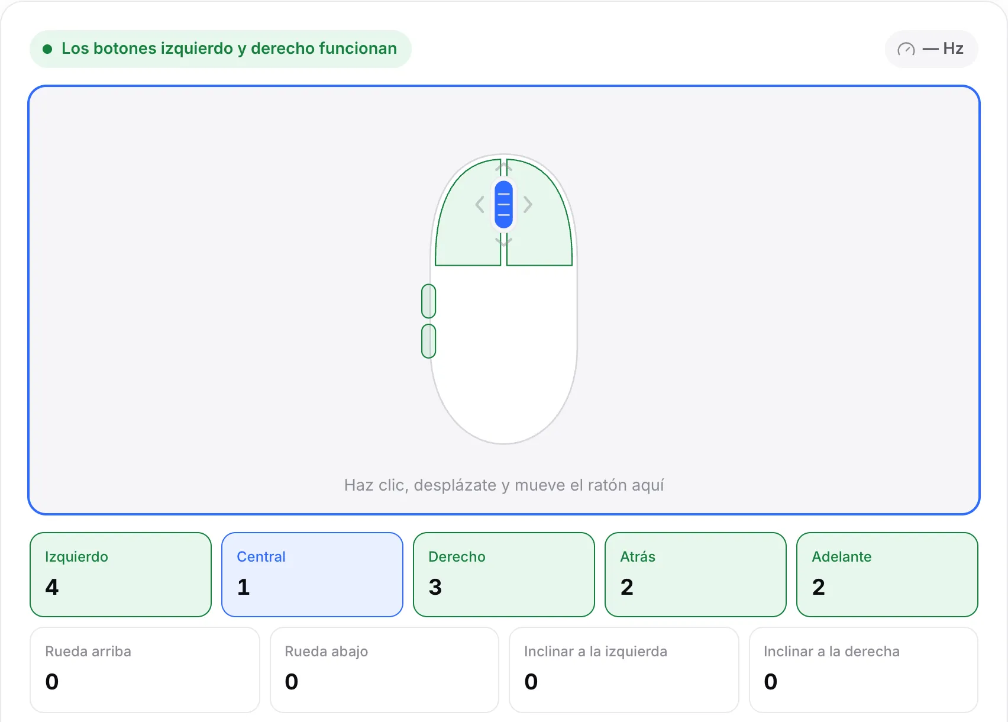Click the Rueda arriba counter card
The height and width of the screenshot is (722, 1008).
(145, 670)
